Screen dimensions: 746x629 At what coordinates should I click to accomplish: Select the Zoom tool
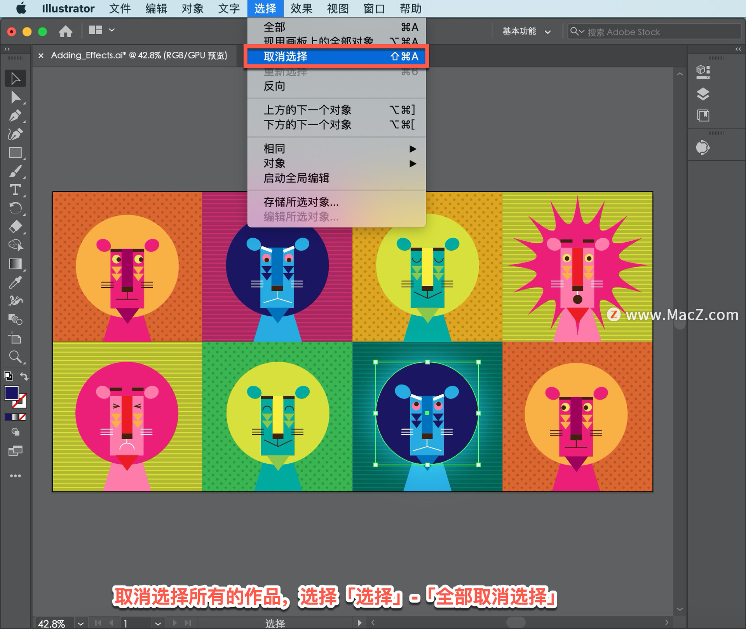[x=15, y=356]
